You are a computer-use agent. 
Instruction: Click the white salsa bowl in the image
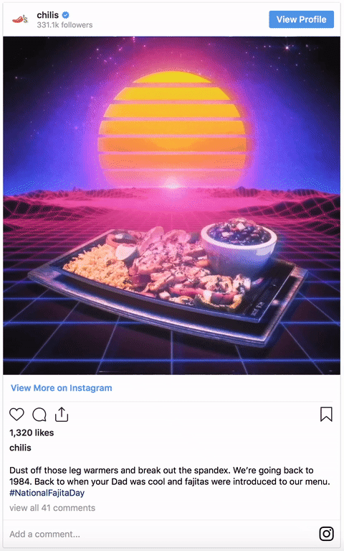239,244
